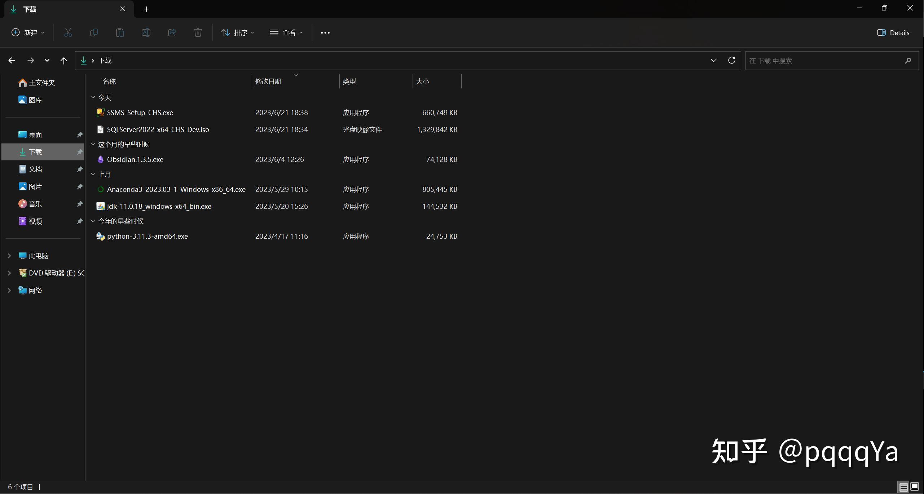Switch to details list view icon in status bar
This screenshot has height=494, width=924.
pyautogui.click(x=903, y=487)
